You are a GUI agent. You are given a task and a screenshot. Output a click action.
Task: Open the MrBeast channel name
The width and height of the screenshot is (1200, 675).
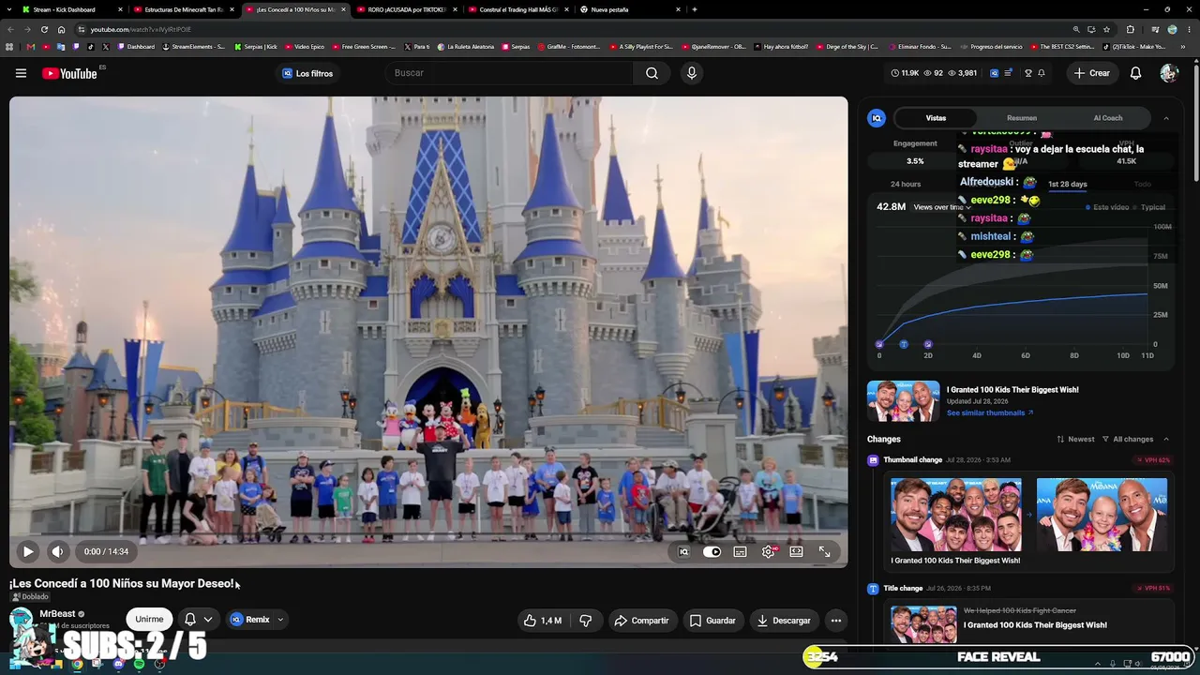click(57, 614)
